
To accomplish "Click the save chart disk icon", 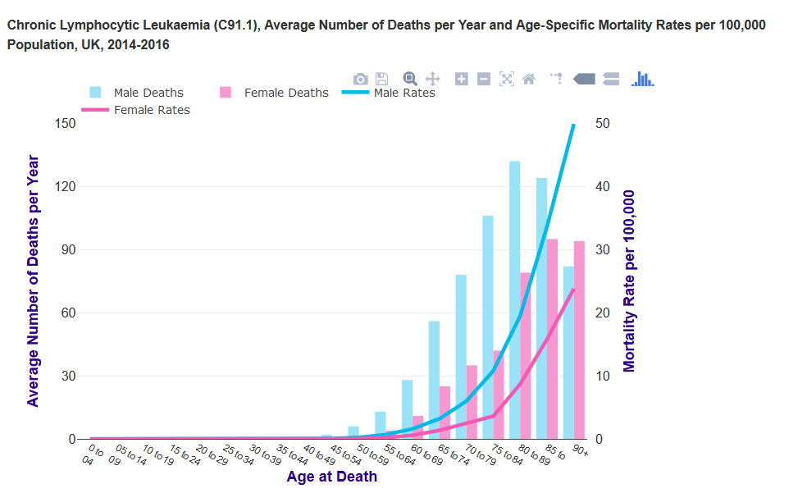I will click(x=382, y=79).
